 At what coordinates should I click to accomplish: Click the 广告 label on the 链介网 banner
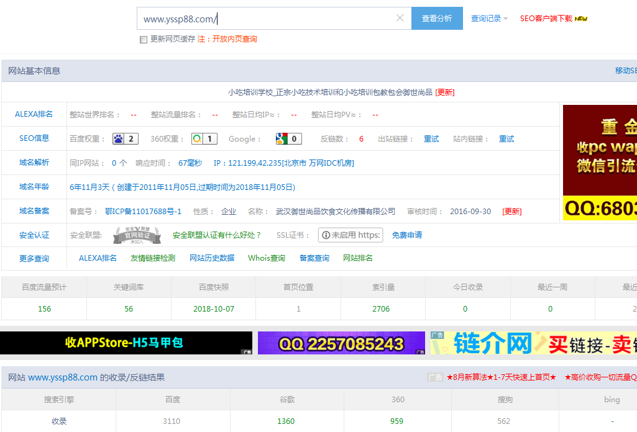(436, 335)
